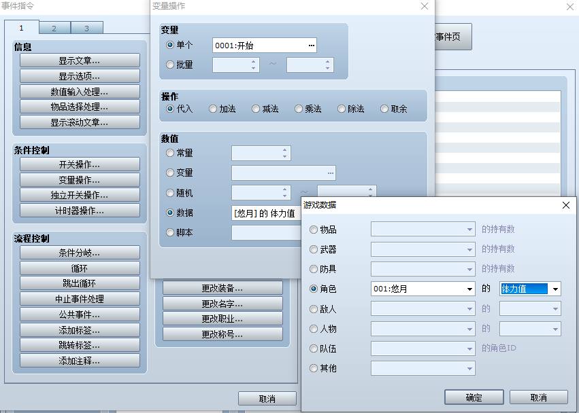
Task: Select the 人物 radio in 游戏数据
Action: pos(314,329)
